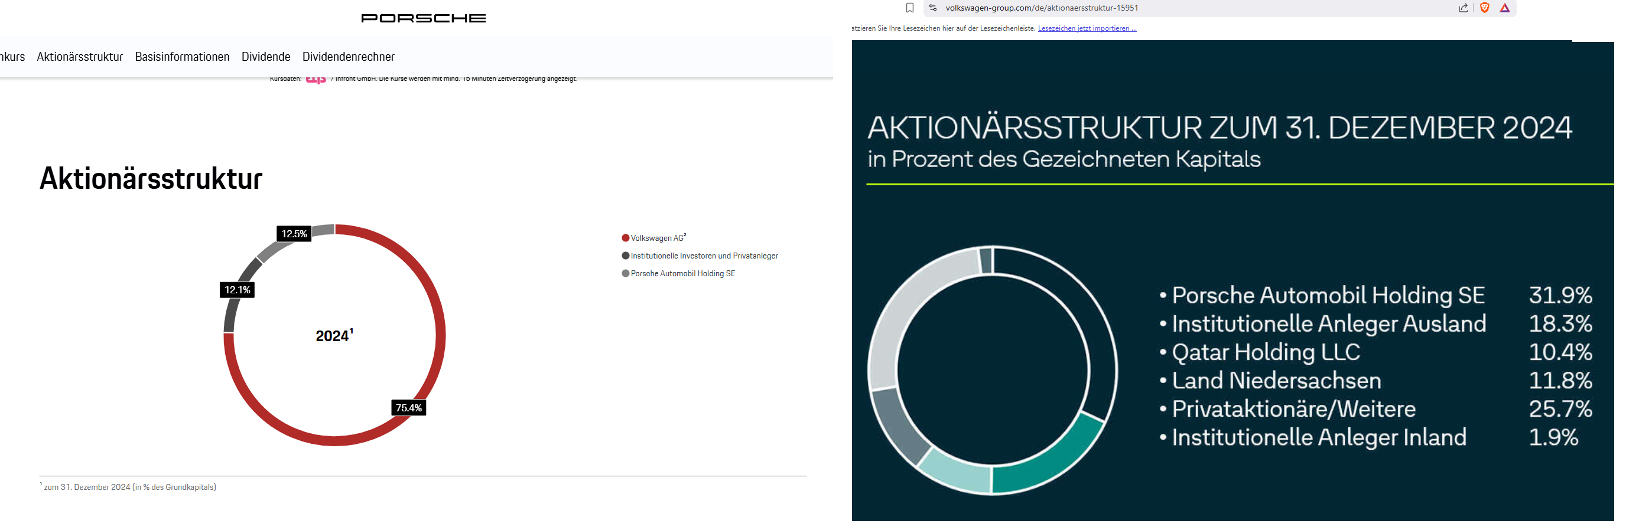Click the gray dot for Porsche Automobil Holding legend
Viewport: 1626px width, 530px height.
point(626,273)
